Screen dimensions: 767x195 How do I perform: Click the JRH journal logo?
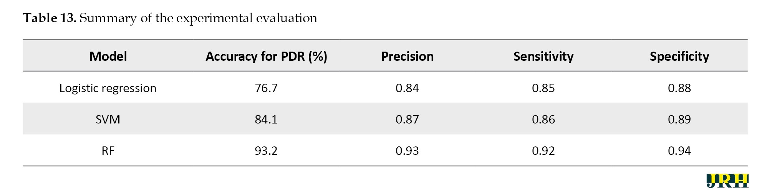[727, 181]
